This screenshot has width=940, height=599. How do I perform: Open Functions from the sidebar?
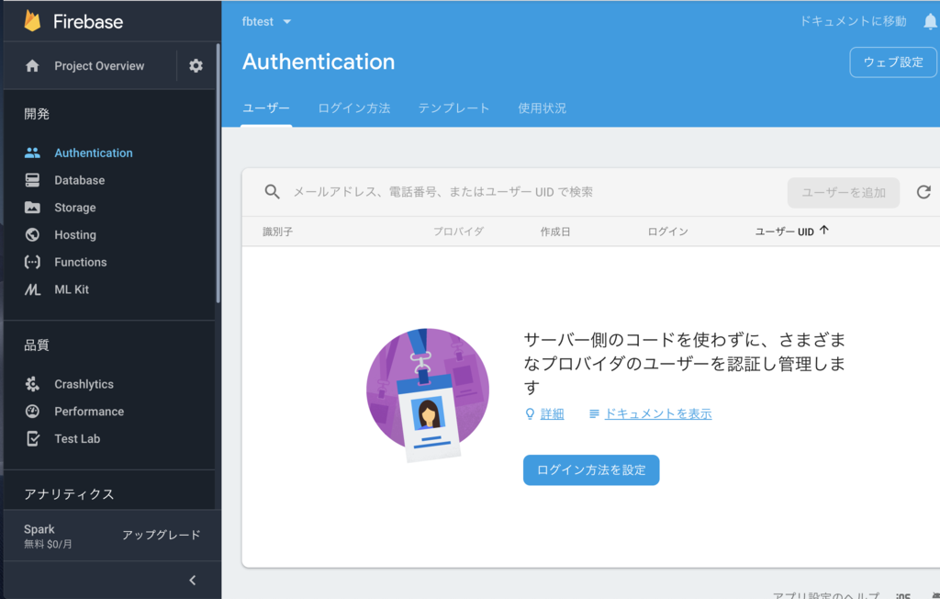tap(81, 262)
